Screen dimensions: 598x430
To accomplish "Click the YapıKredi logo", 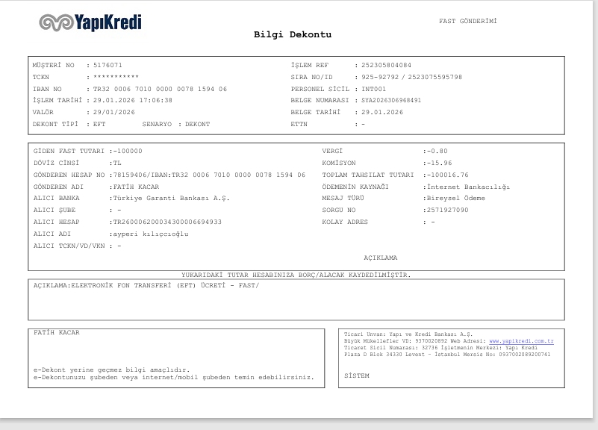I will 90,22.
